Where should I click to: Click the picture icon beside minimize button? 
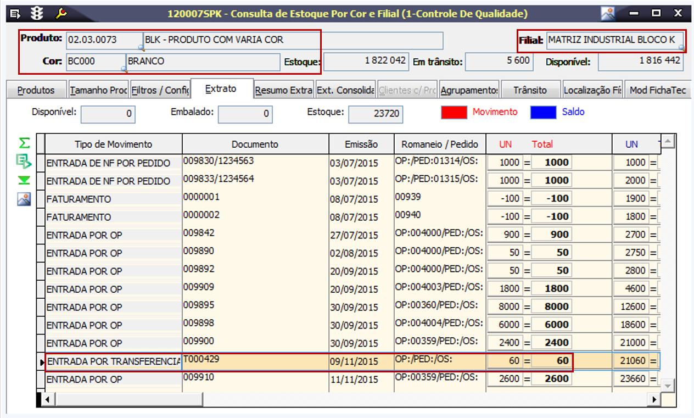[x=608, y=13]
